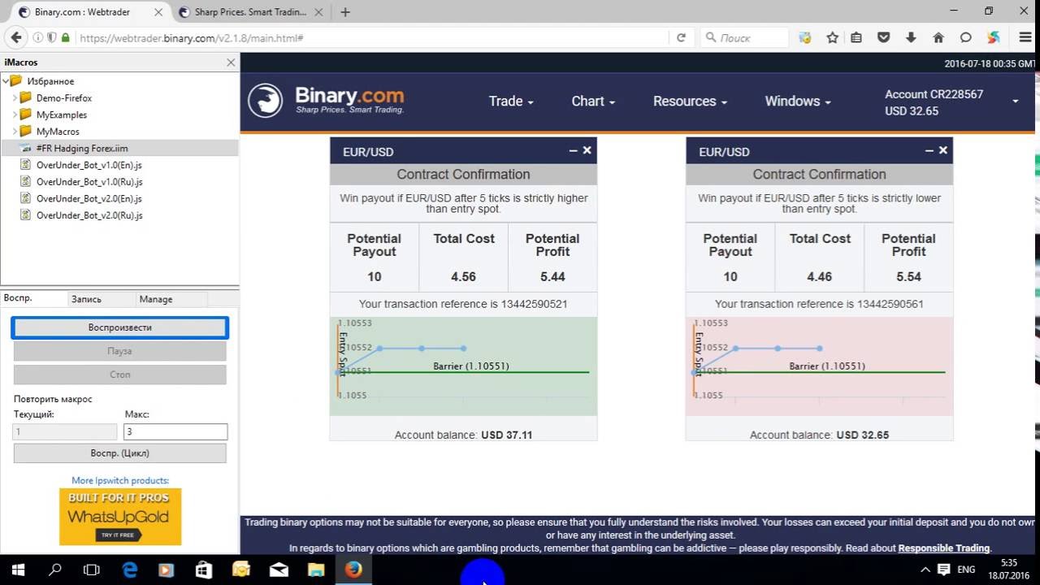Click the site identity lock icon

coord(66,37)
